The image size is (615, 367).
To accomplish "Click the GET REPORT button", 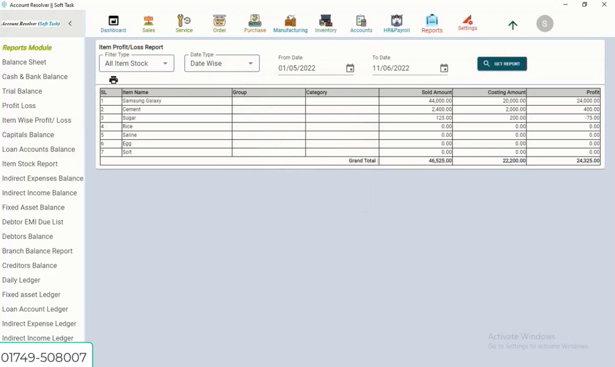I will (502, 63).
